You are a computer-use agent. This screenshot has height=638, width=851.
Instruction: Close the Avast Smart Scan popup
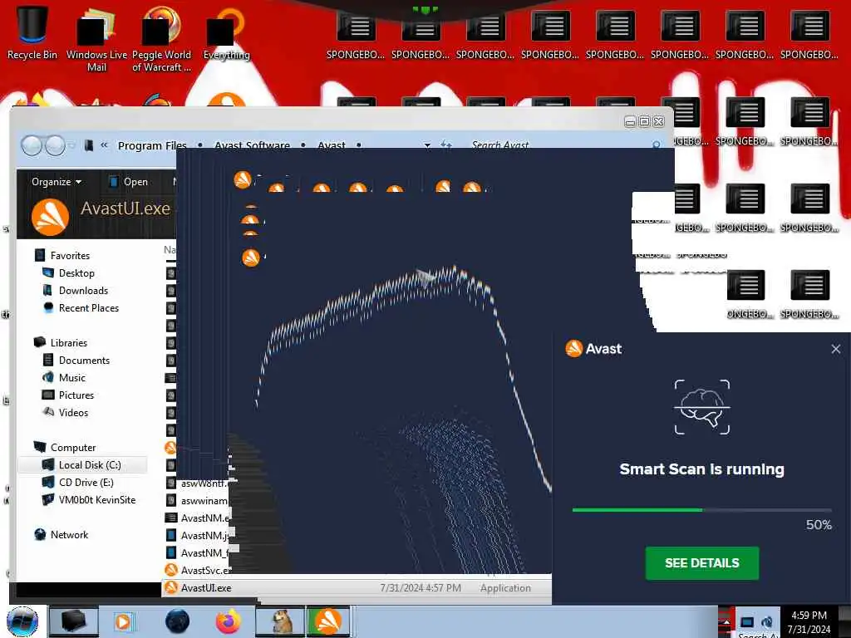click(x=836, y=349)
